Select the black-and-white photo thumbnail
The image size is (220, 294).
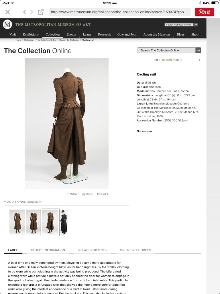tap(64, 222)
